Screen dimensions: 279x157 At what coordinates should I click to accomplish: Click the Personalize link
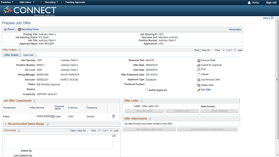[x=235, y=30]
